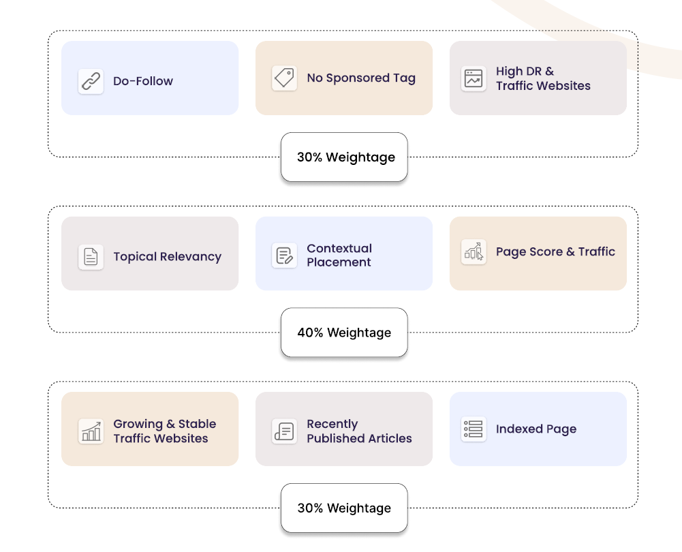Click the edit note icon for Contextual Placement
This screenshot has height=552, width=682.
point(284,256)
